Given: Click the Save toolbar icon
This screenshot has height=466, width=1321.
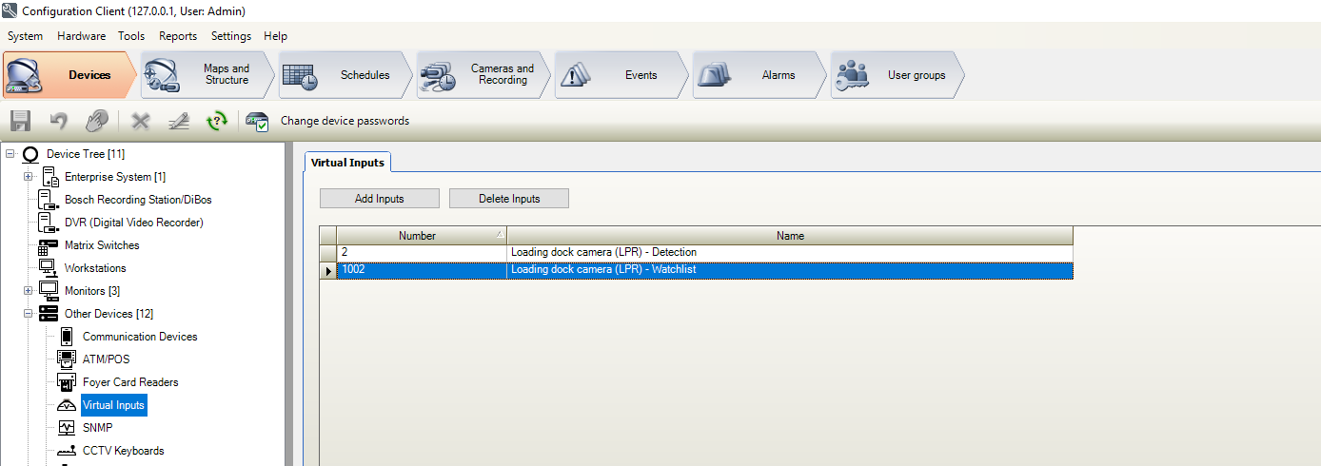Looking at the screenshot, I should click(20, 121).
